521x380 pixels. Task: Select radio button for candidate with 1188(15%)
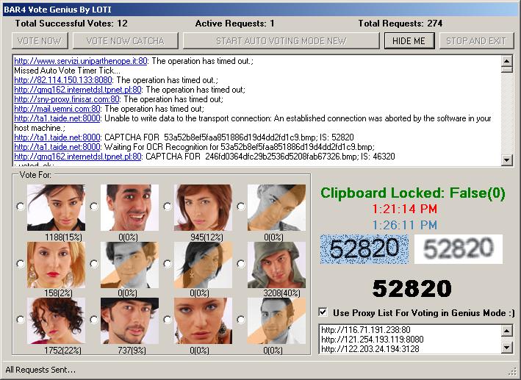pos(21,207)
